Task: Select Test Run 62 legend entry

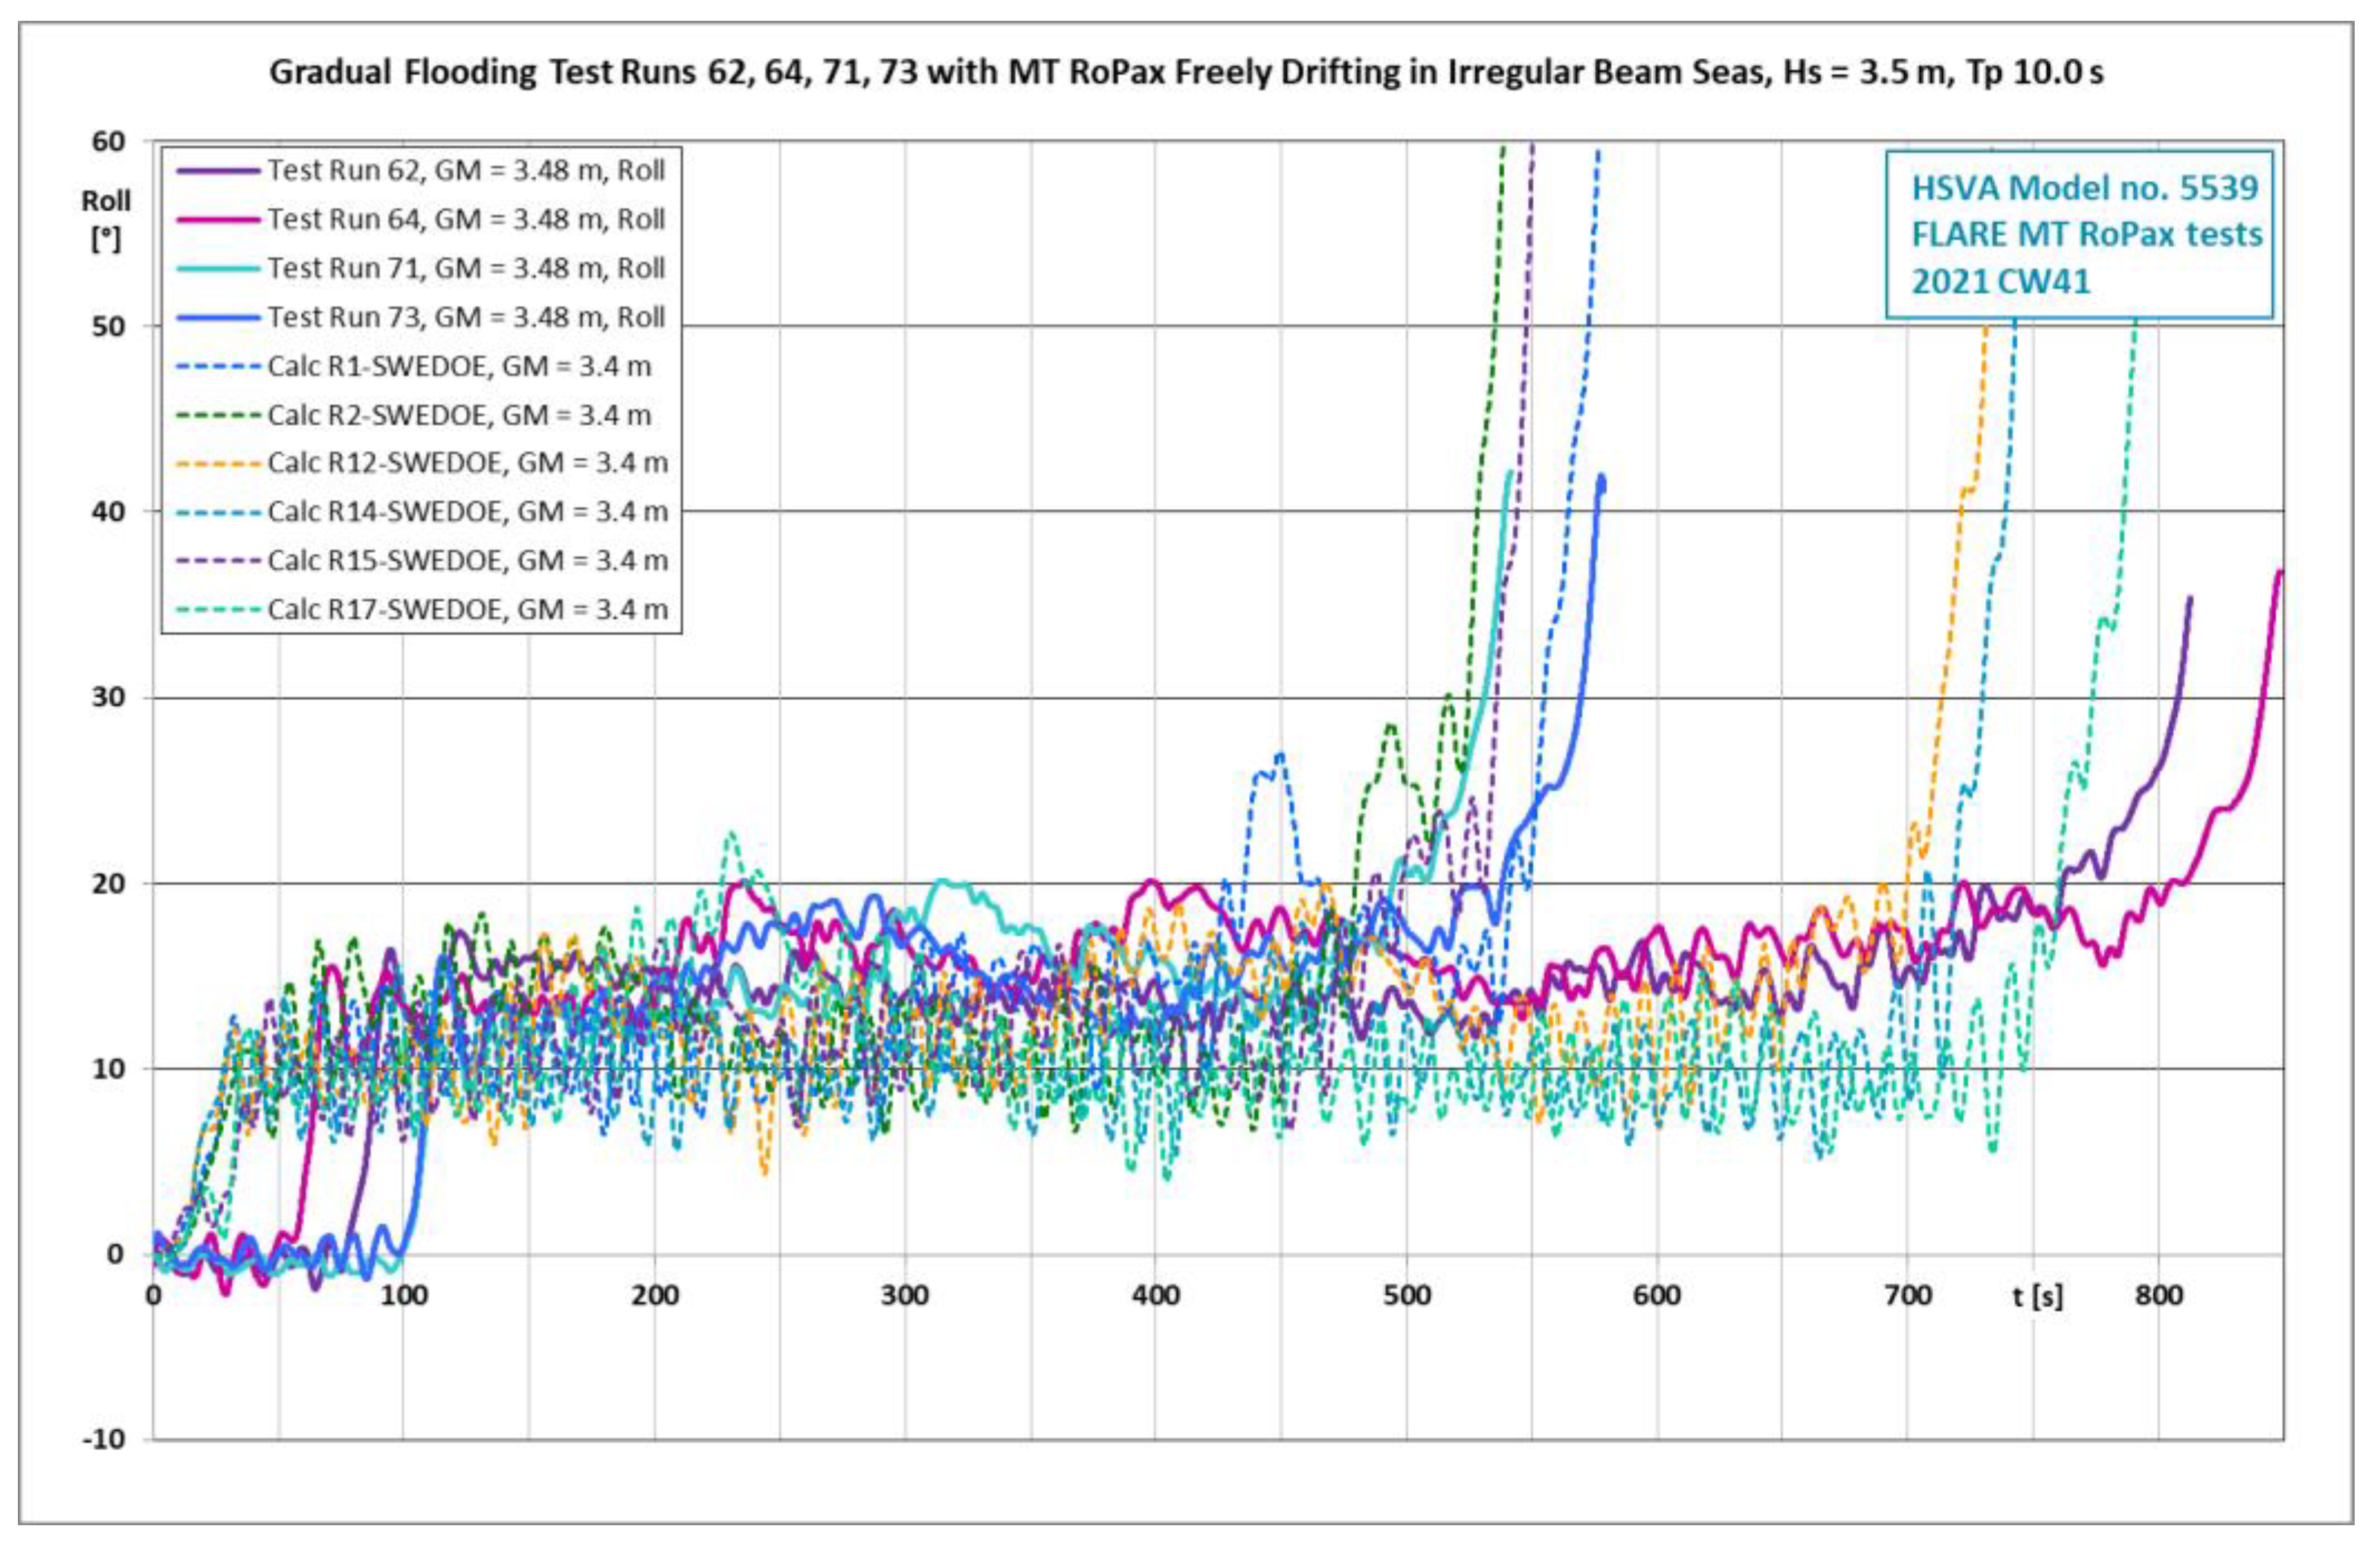Action: 465,170
